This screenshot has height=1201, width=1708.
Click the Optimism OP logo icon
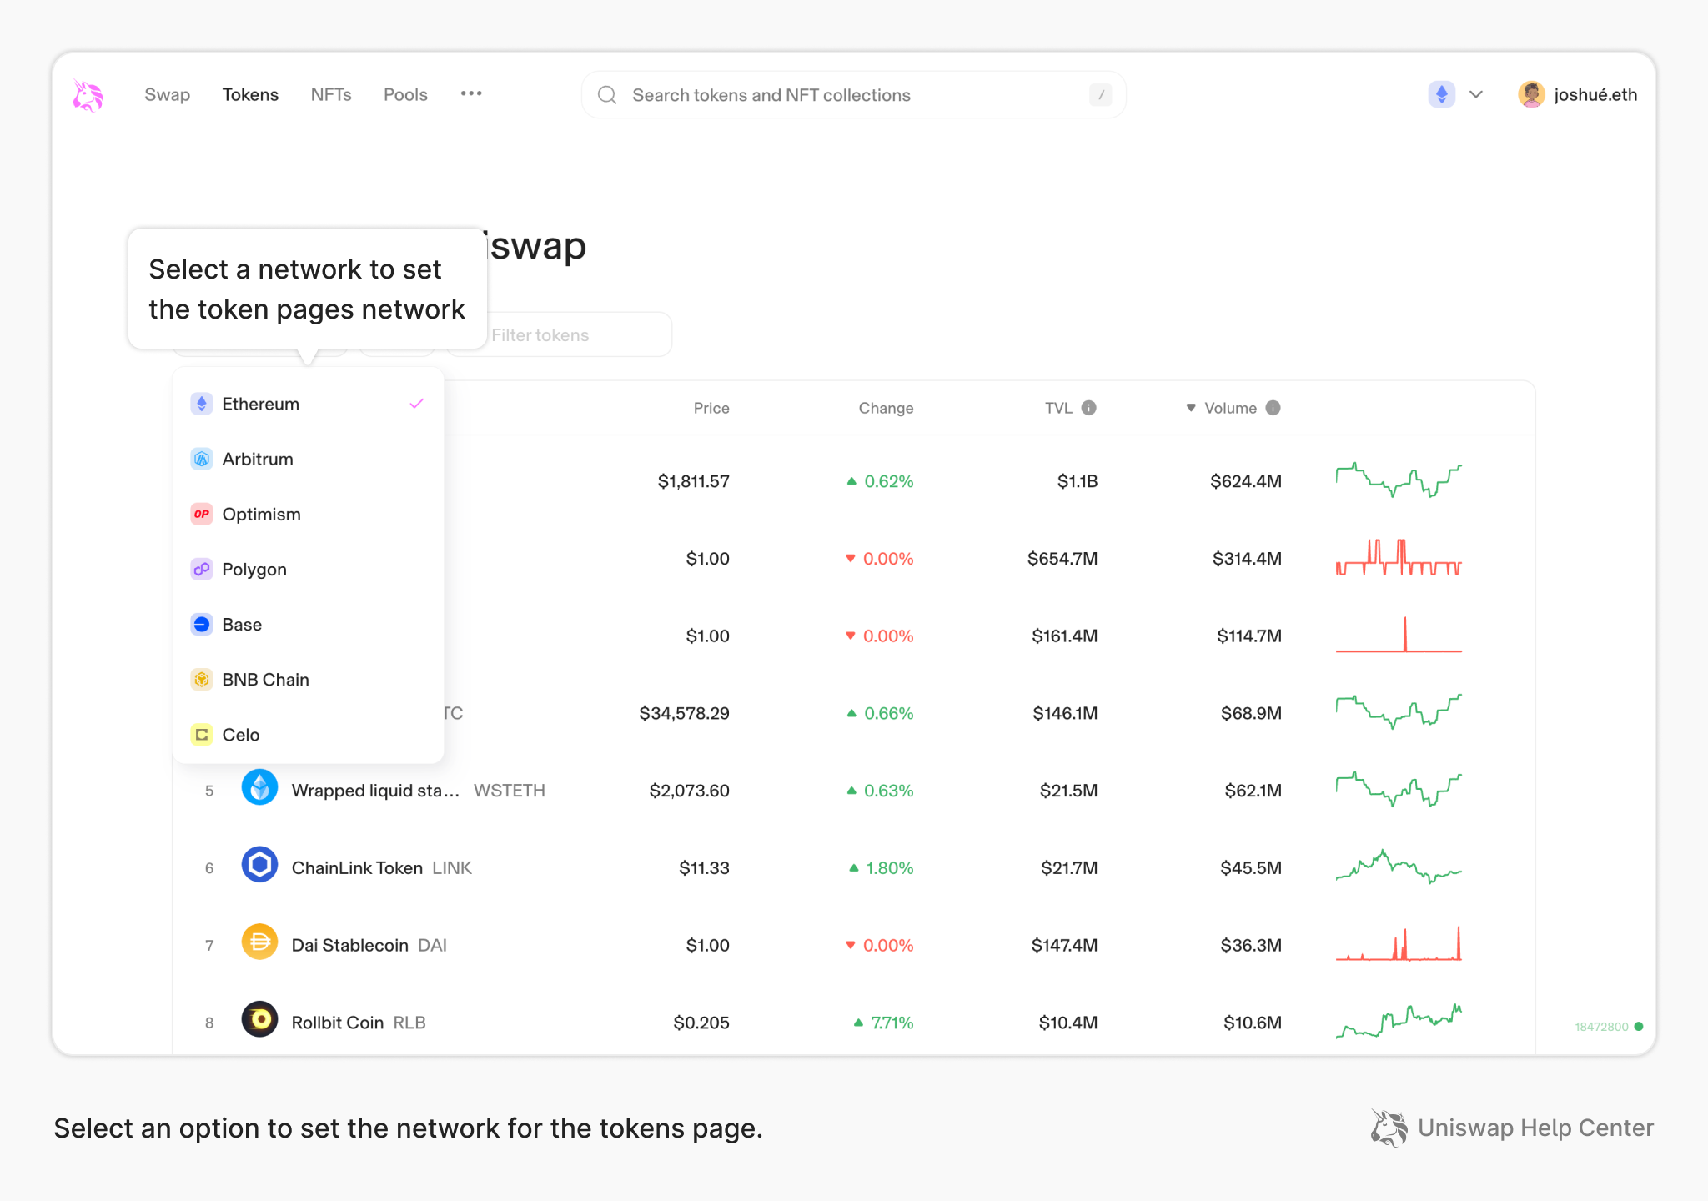202,514
